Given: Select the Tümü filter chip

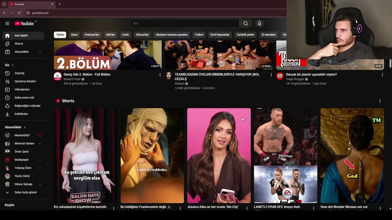Looking at the screenshot, I should [60, 35].
